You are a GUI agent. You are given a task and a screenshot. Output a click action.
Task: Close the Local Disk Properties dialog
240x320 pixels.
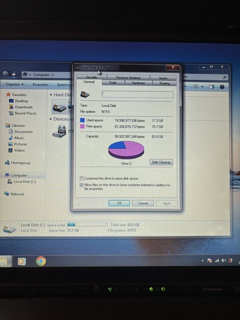[173, 67]
